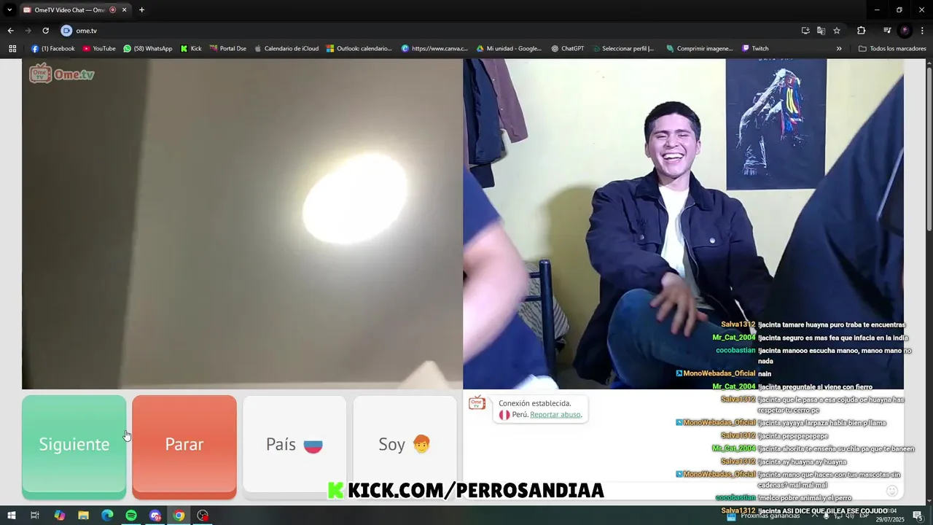Click the ome.tv address bar

pos(430,31)
